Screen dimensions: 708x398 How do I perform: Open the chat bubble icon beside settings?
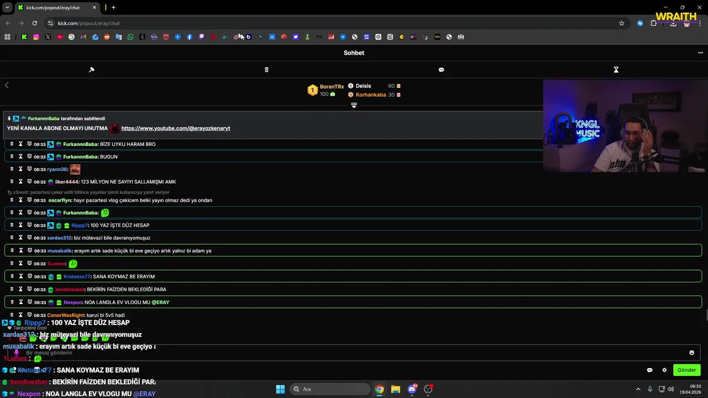pos(649,370)
